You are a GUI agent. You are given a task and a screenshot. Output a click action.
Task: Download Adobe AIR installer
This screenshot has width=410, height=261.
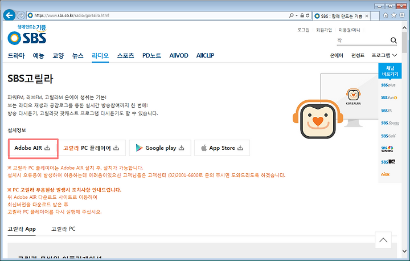pyautogui.click(x=33, y=148)
